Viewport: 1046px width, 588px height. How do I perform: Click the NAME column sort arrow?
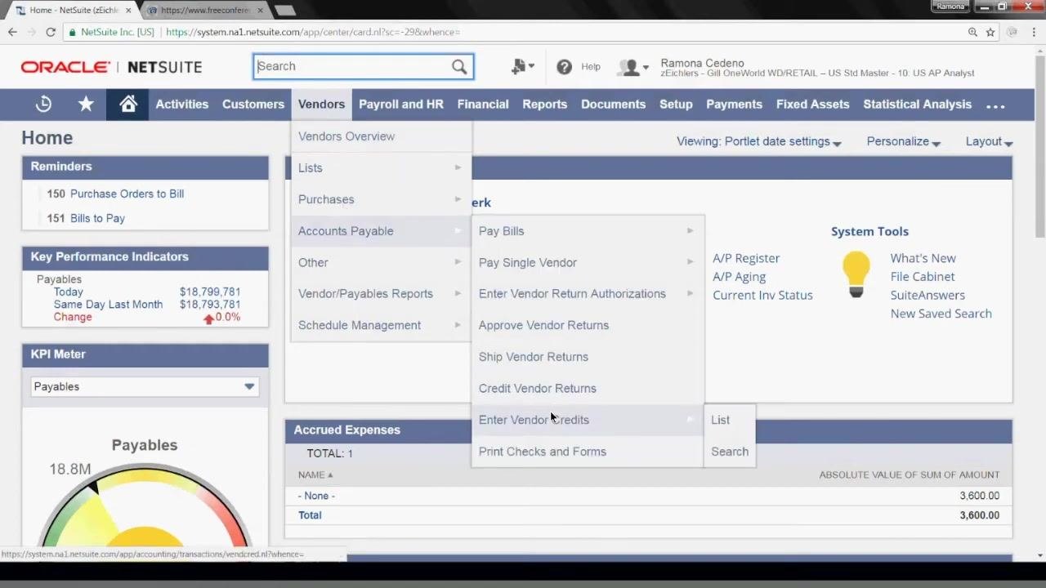click(330, 474)
